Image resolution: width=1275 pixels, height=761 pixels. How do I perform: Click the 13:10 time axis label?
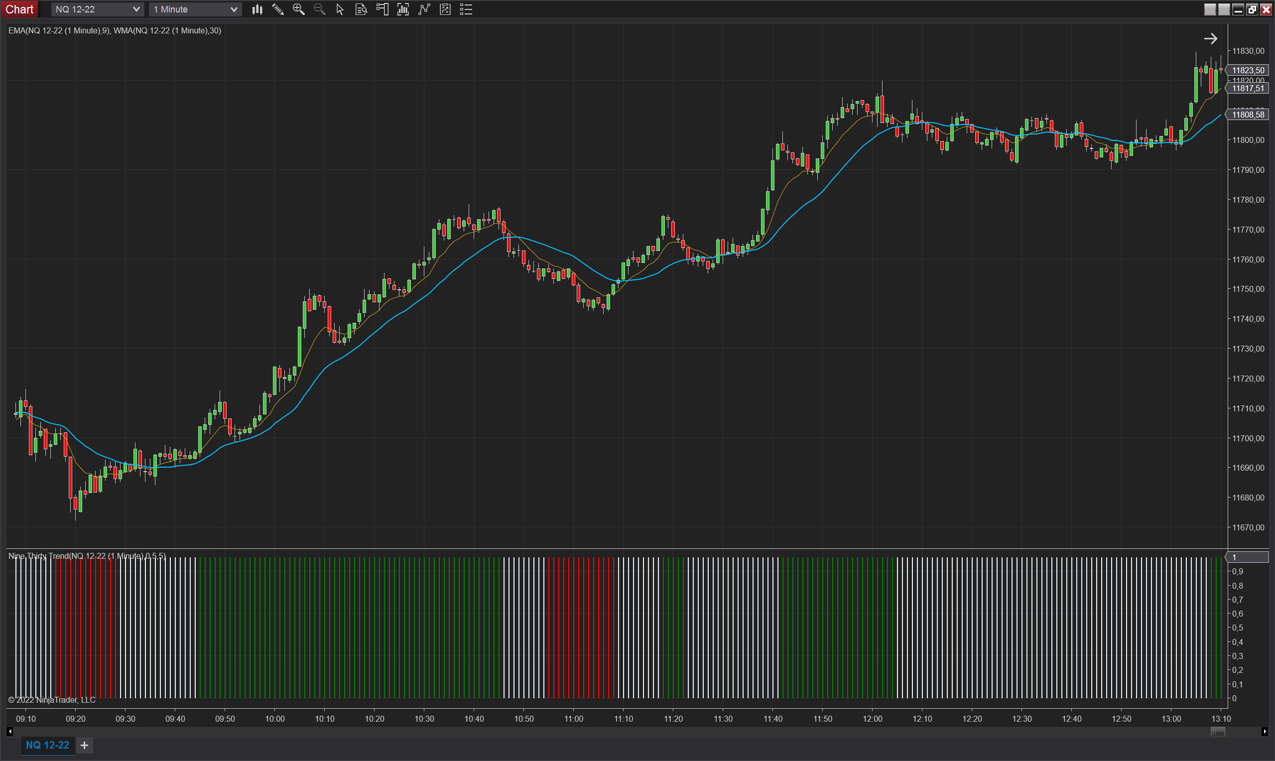1221,719
